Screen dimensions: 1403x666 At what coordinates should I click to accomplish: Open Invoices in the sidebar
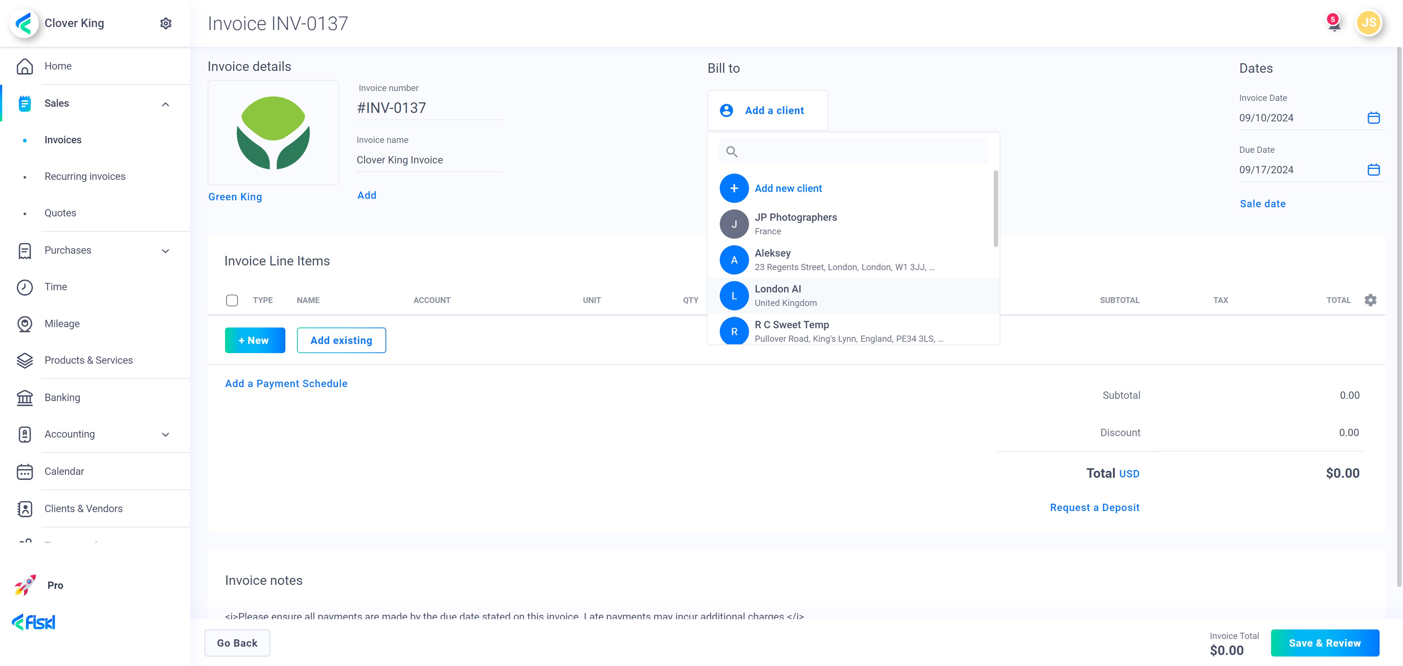coord(63,140)
